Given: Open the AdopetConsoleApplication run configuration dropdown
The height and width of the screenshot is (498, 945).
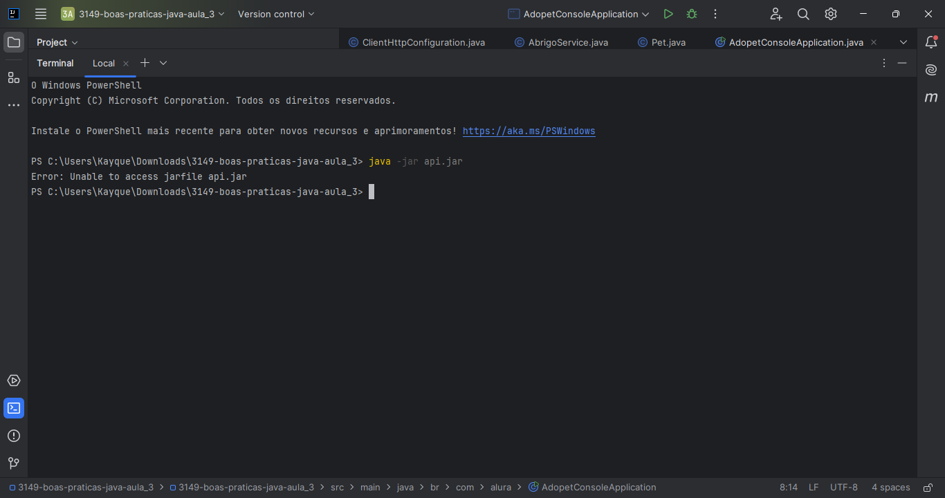Looking at the screenshot, I should (x=579, y=14).
